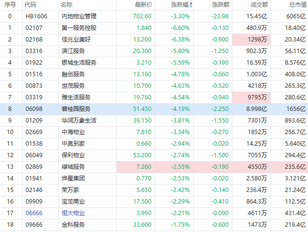Click code 09666
Image resolution: width=308 pixels, height=232 pixels.
[x=34, y=225]
